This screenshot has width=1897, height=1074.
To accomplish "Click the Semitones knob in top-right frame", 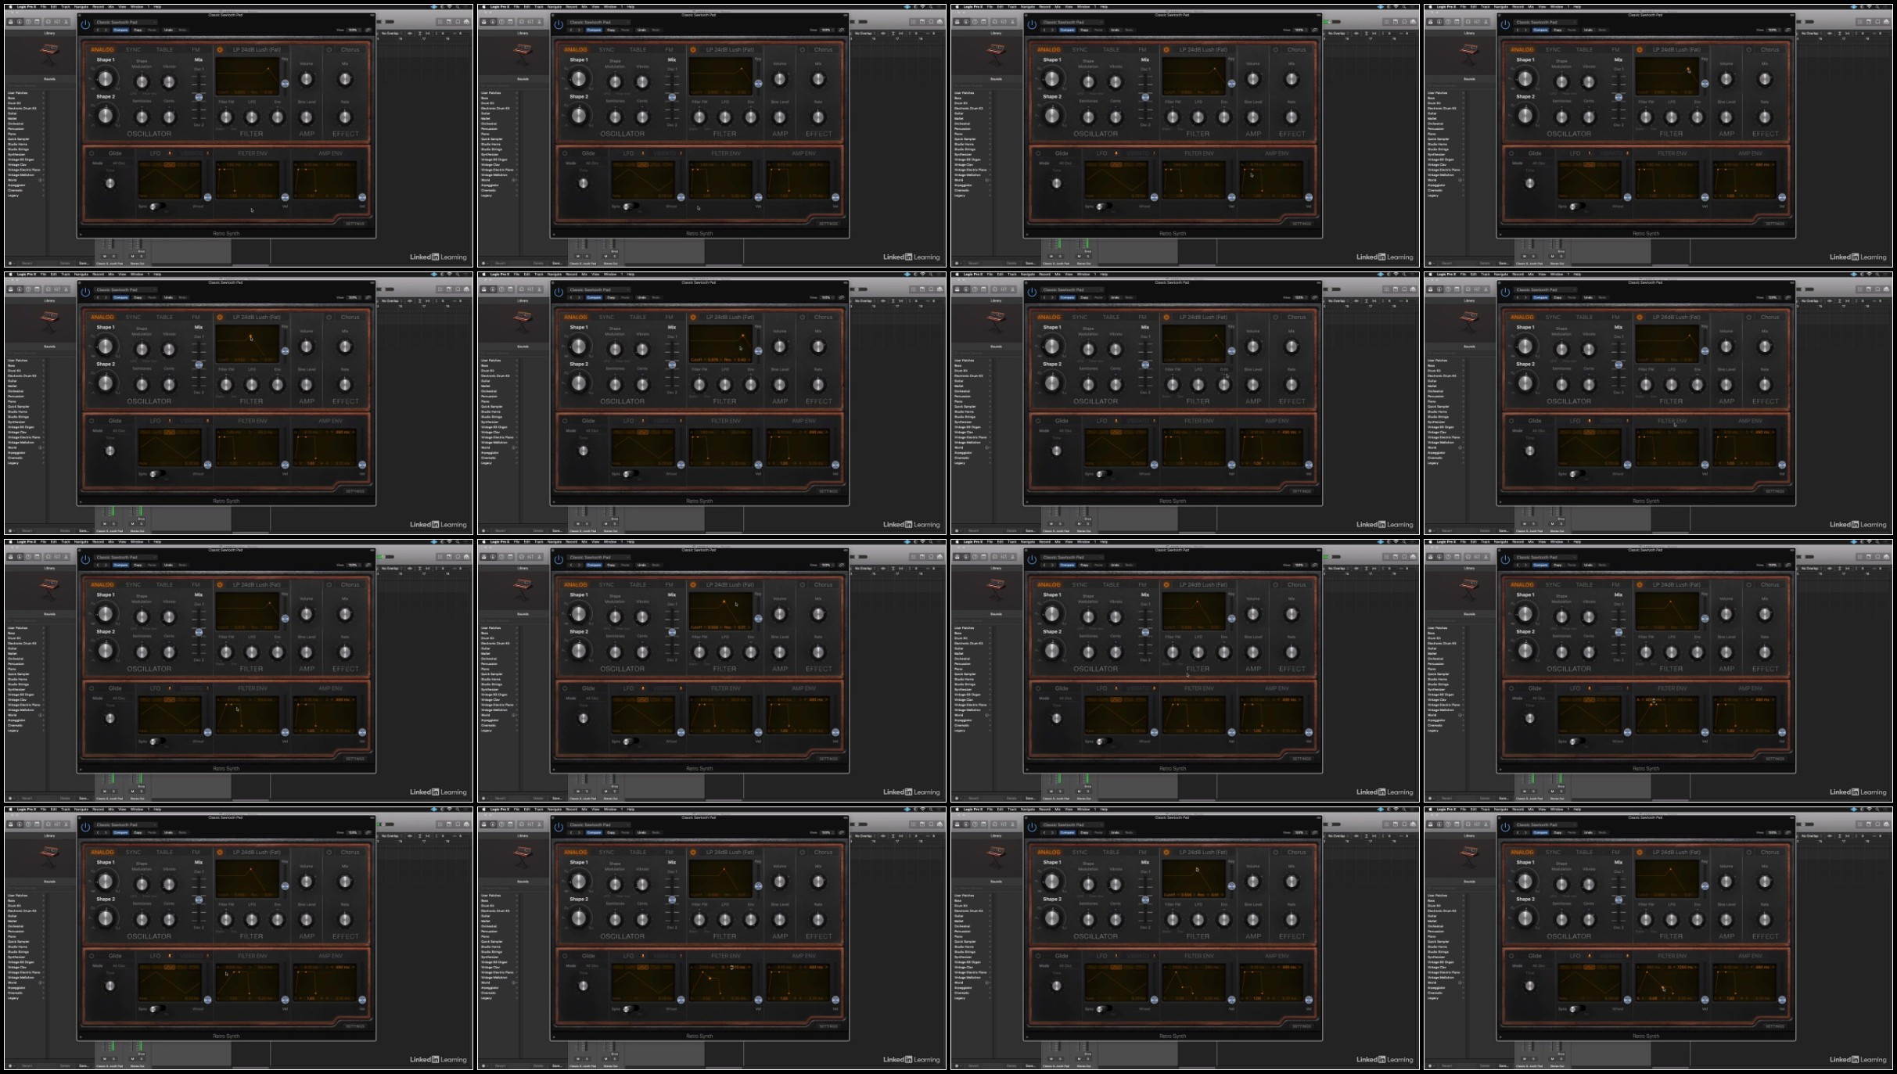I will (1561, 117).
